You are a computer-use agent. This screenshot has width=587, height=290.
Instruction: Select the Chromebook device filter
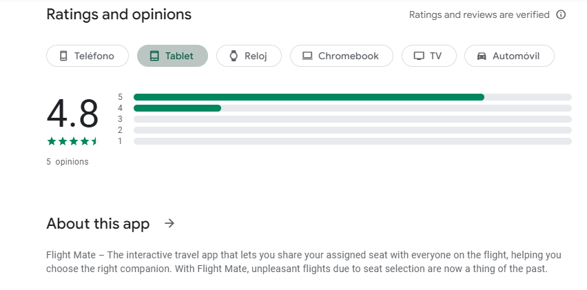[341, 56]
